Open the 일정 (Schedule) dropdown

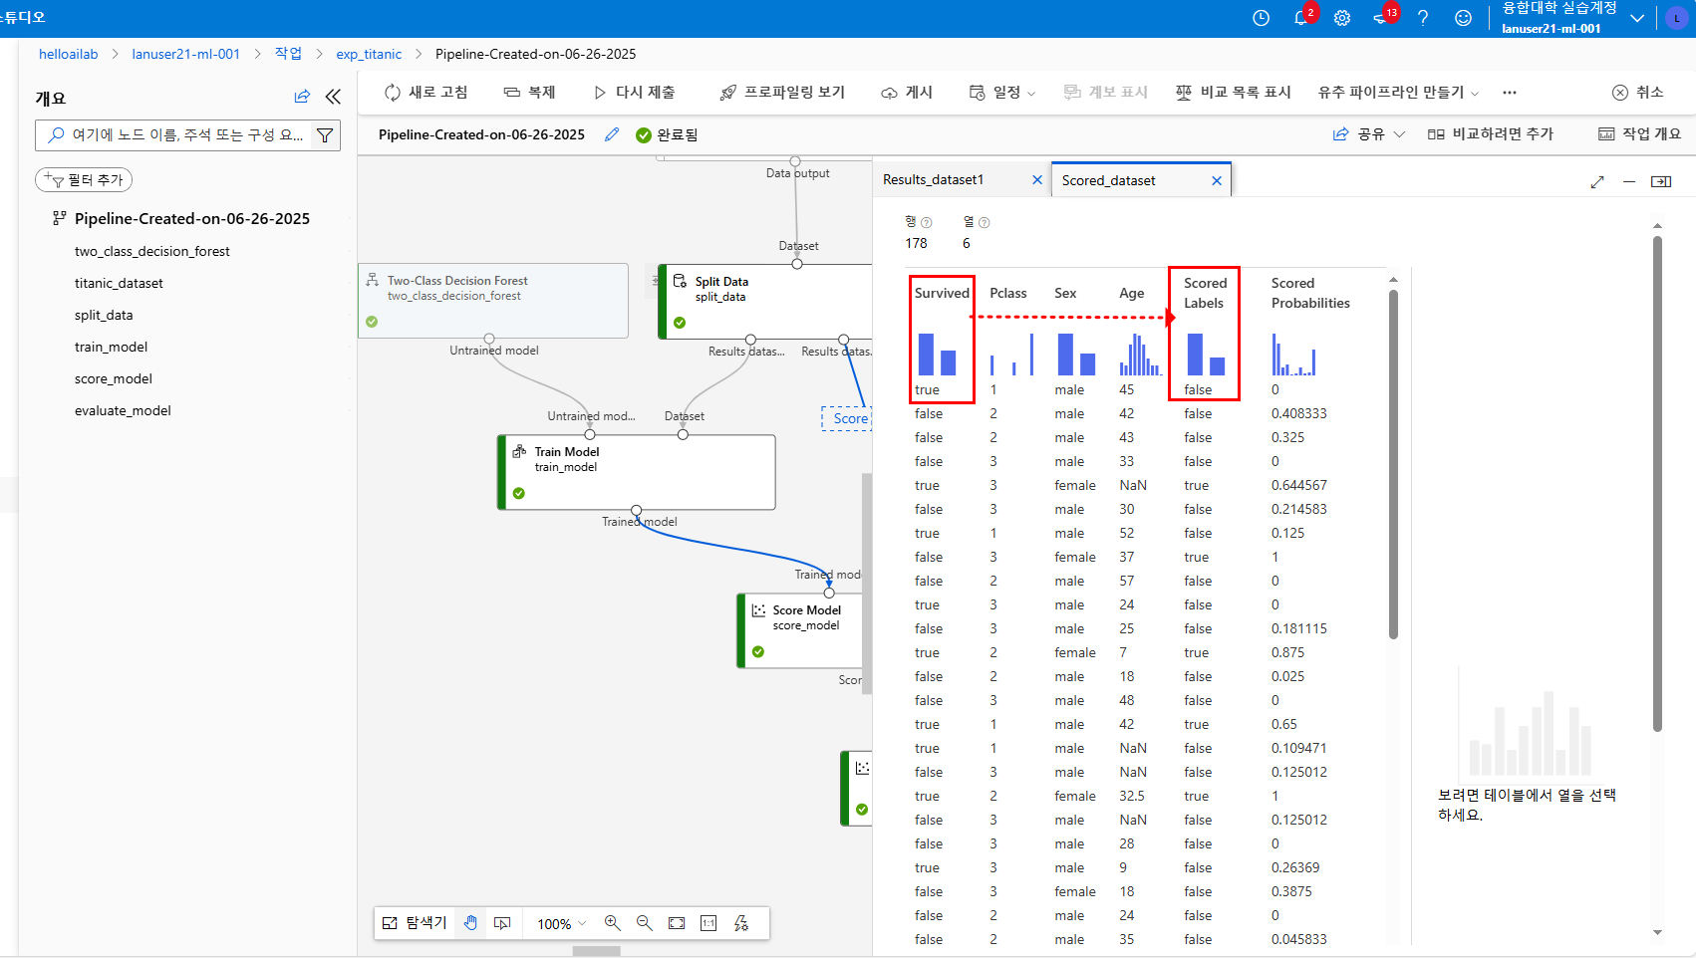999,92
